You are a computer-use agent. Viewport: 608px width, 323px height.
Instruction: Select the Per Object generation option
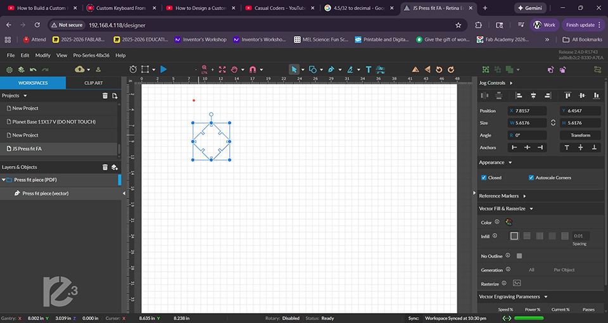(564, 270)
